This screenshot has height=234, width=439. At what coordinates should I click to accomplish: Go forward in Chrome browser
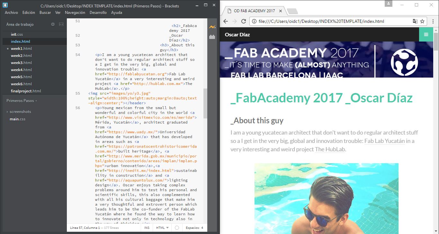tap(235, 21)
